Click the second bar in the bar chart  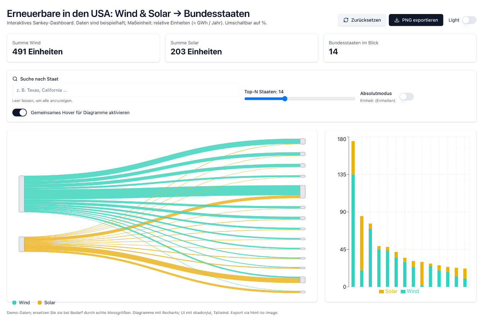coord(361,252)
